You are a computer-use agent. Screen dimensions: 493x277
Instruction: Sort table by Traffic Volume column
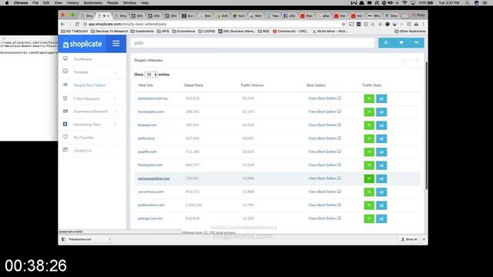[252, 85]
